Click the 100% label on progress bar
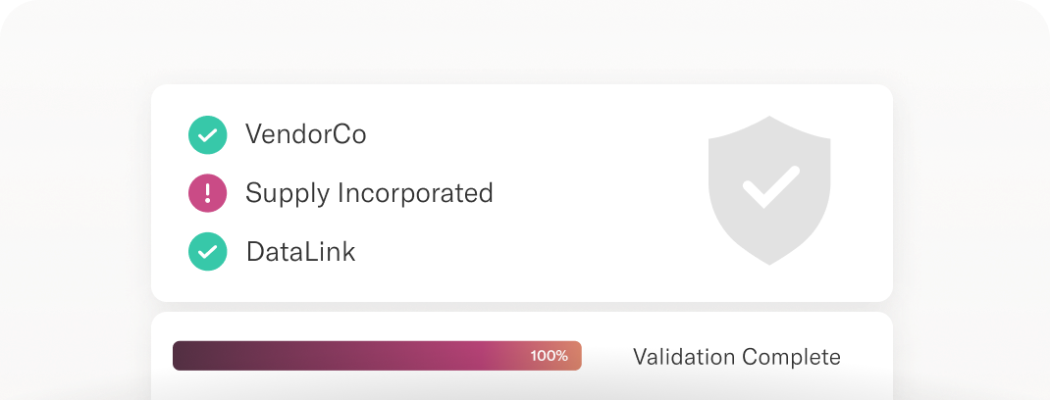The image size is (1050, 400). point(549,356)
